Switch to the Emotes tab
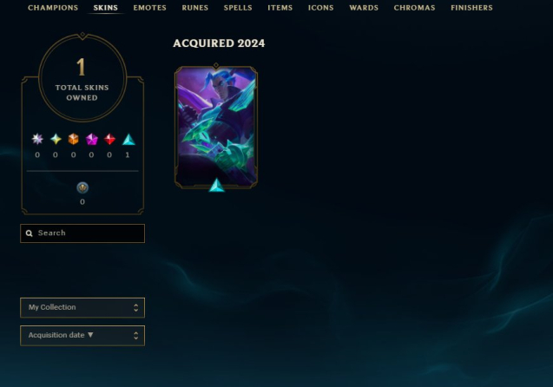The image size is (553, 387). (x=150, y=8)
